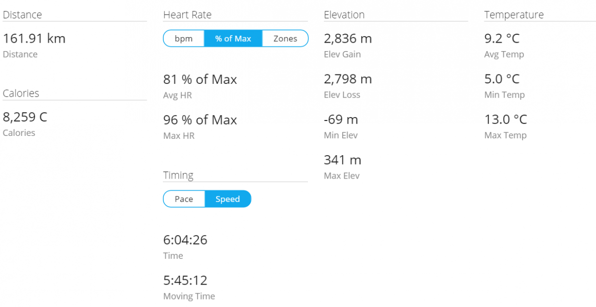Viewport: 596px width, 307px height.
Task: Click the 81 % of Max average HR value
Action: click(200, 79)
